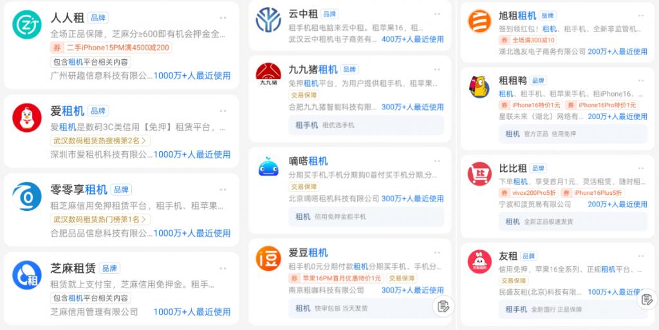Image resolution: width=659 pixels, height=330 pixels.
Task: Open the 爱豆租机 orange 豆 icon
Action: 268,258
